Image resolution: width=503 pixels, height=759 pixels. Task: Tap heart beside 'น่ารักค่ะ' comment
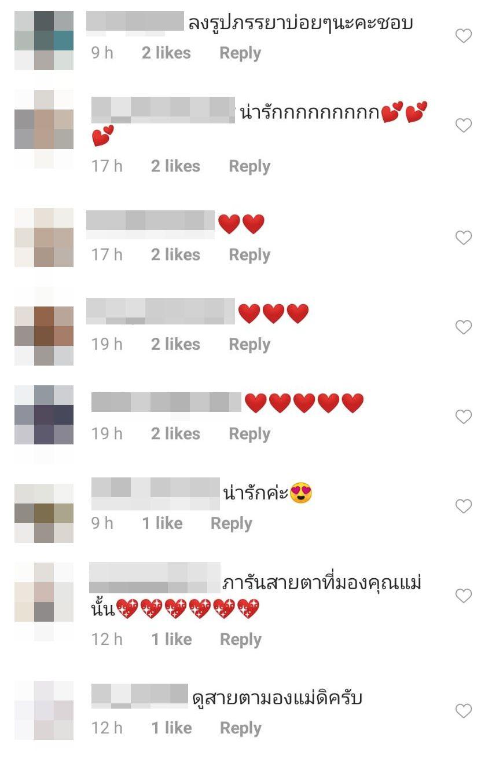tap(464, 506)
